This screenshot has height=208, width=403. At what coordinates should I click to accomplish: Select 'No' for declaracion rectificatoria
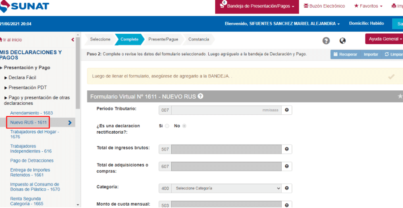tap(184, 126)
